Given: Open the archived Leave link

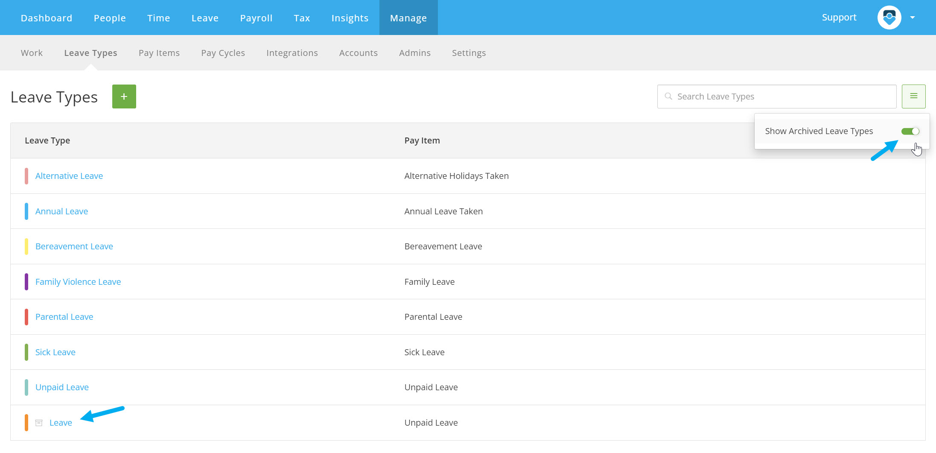Looking at the screenshot, I should tap(61, 423).
